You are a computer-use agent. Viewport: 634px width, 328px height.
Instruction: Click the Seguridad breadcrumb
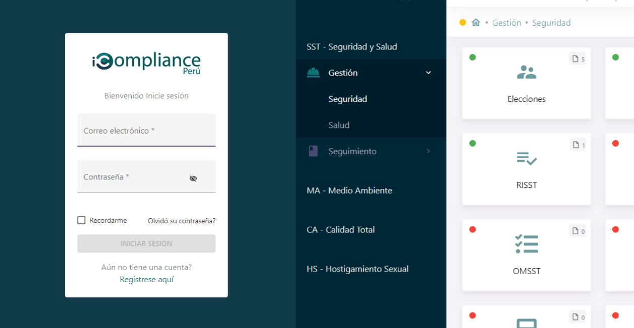pyautogui.click(x=551, y=23)
